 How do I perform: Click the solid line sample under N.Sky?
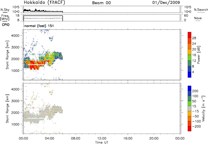[x=5, y=12]
